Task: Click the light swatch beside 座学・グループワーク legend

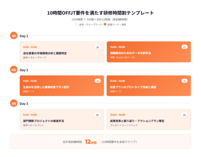Action: pos(76,25)
